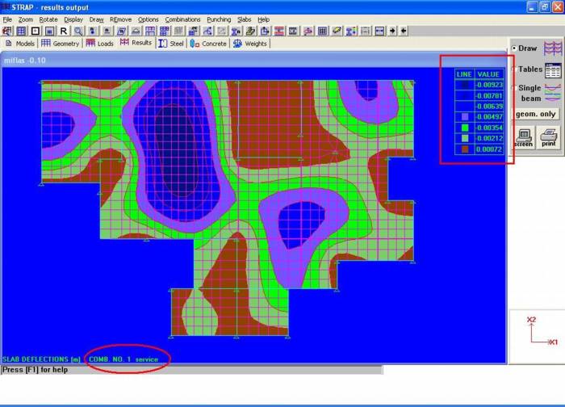This screenshot has width=565, height=407.
Task: Click the brown legend swatch for 0.00072
Action: tap(465, 149)
